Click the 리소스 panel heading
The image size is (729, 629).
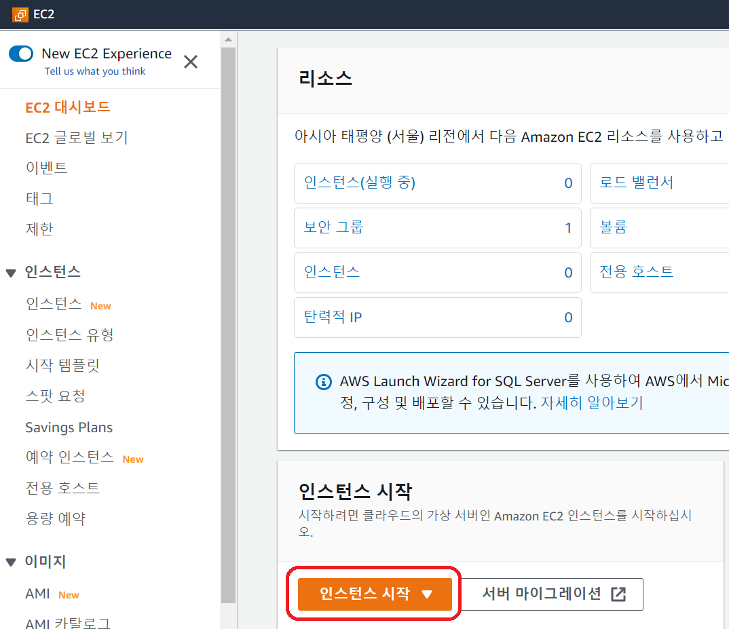pos(325,78)
